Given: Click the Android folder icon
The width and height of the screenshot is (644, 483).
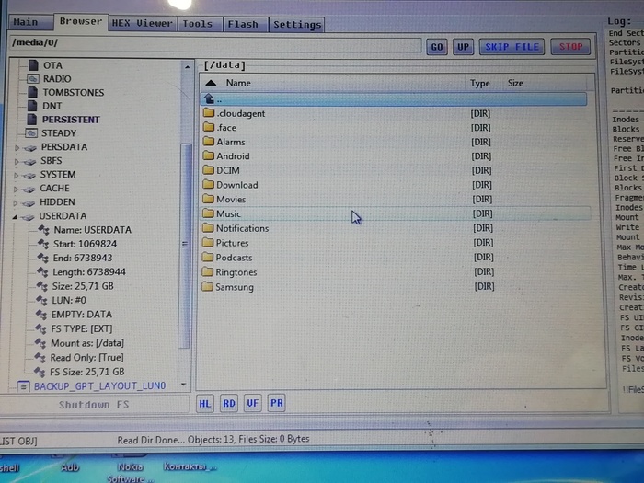Looking at the screenshot, I should pos(209,155).
